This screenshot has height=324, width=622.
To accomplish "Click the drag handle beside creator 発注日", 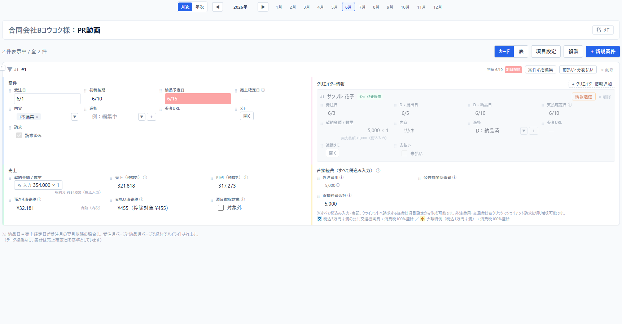I will coord(321,105).
